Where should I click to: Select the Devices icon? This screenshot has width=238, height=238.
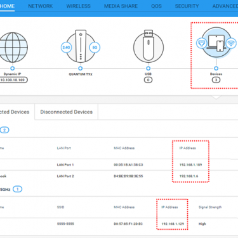216,43
